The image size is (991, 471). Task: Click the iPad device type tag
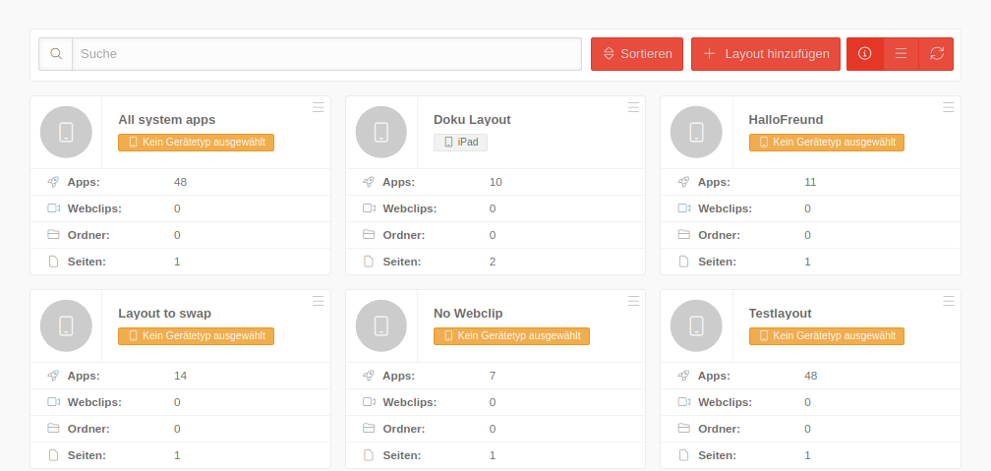(460, 143)
